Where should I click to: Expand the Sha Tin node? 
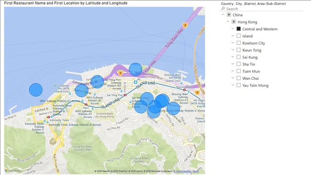click(x=233, y=64)
